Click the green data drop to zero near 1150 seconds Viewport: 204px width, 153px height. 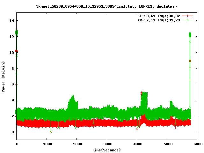click(51, 132)
